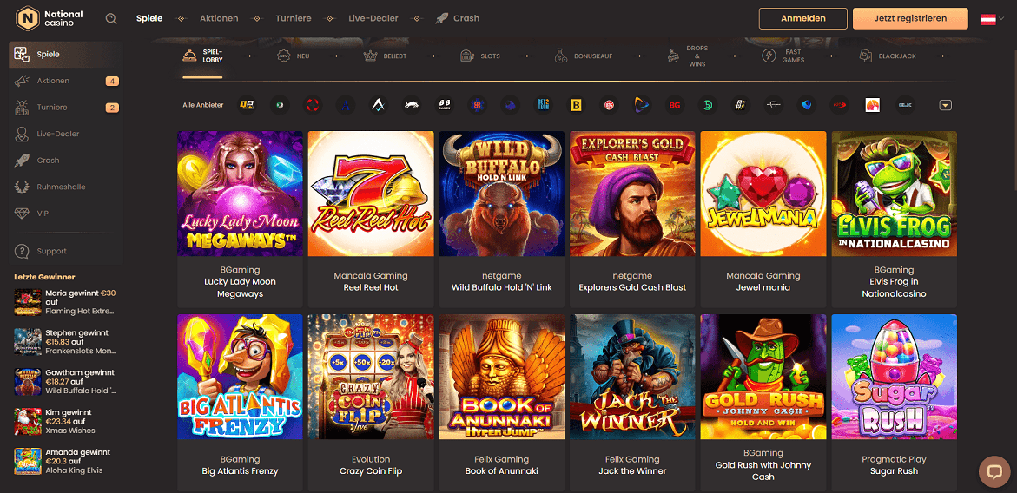
Task: Filter by BB Games provider icon
Action: point(445,105)
